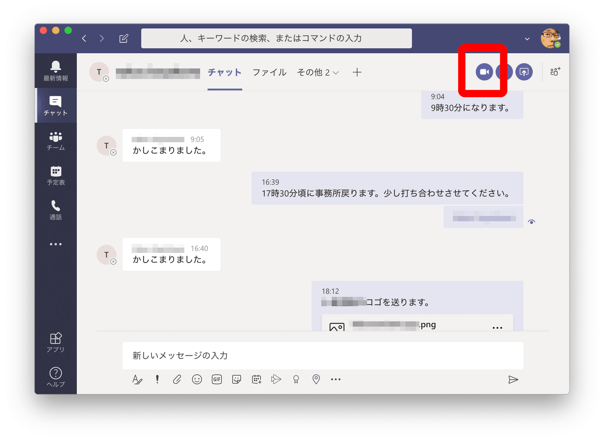Add people to this chat
This screenshot has width=604, height=440.
click(555, 72)
